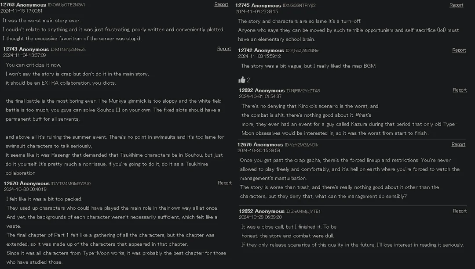Report comment 12743 about EXTRA collaboration
Image resolution: width=475 pixels, height=269 pixels.
tap(224, 49)
